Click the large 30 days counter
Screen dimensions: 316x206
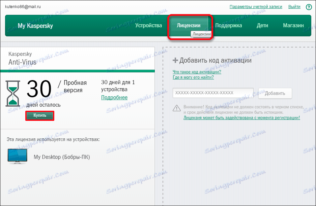click(x=39, y=89)
